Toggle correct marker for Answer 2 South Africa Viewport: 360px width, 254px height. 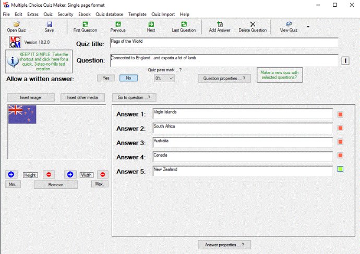point(340,128)
